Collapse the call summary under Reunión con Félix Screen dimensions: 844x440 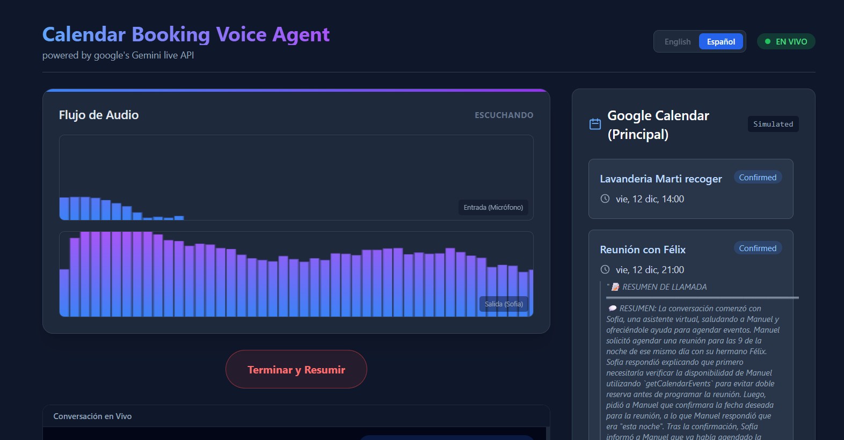point(664,287)
